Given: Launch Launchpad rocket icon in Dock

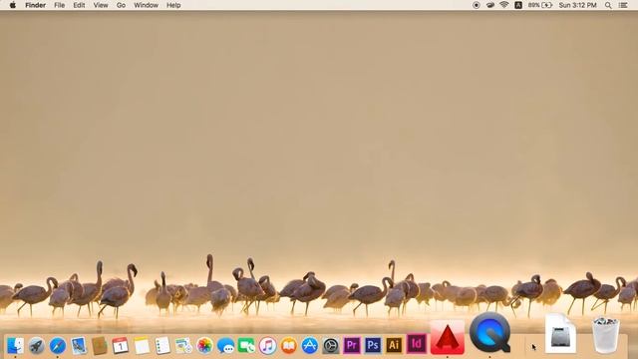Looking at the screenshot, I should click(37, 346).
